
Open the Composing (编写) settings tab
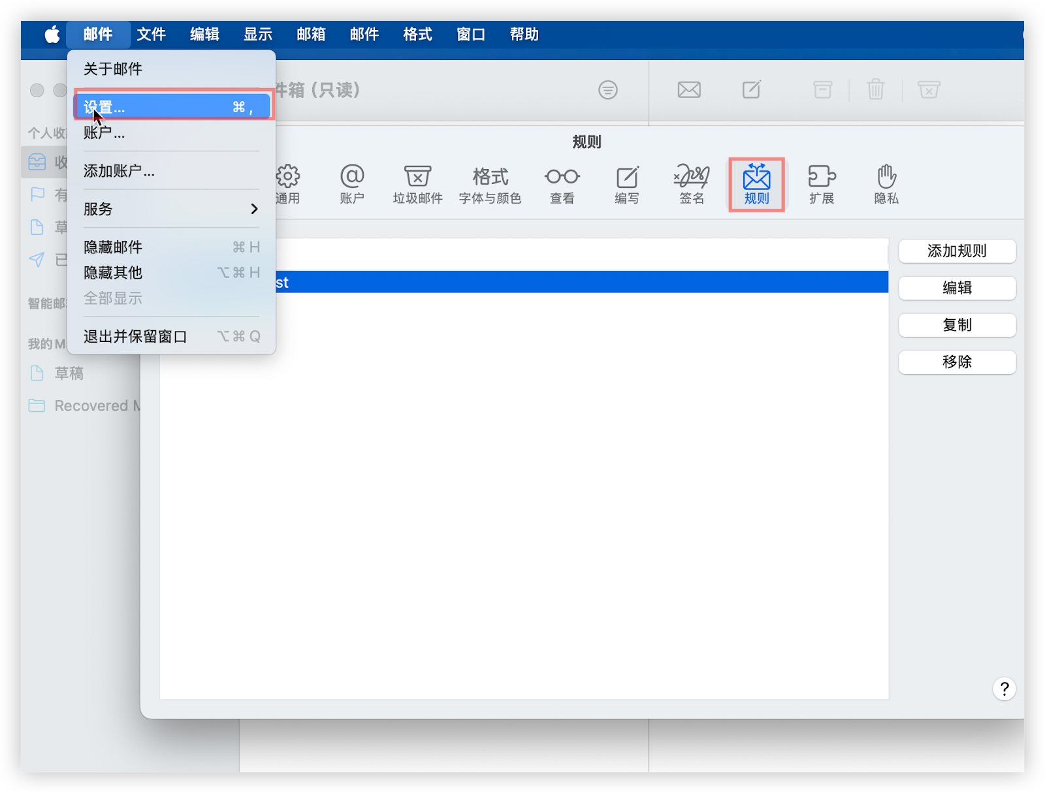coord(627,184)
